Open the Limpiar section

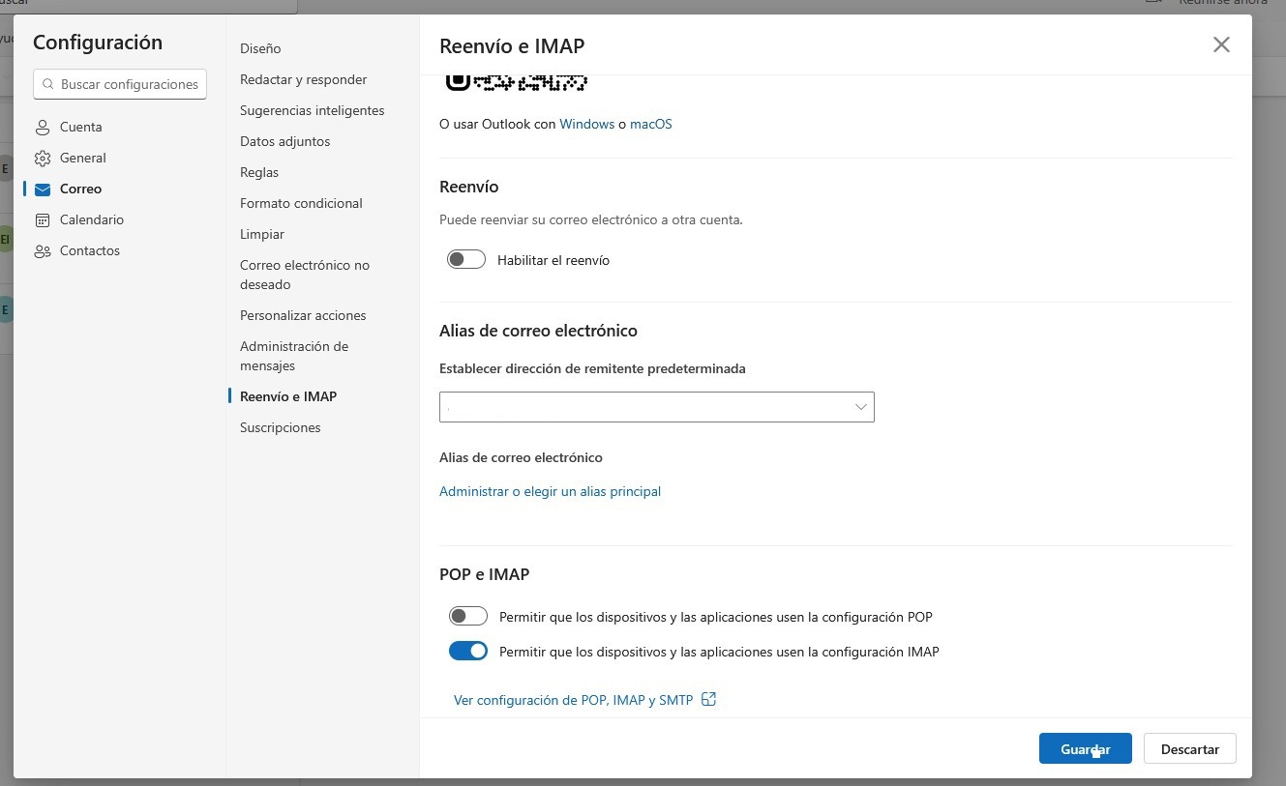262,234
